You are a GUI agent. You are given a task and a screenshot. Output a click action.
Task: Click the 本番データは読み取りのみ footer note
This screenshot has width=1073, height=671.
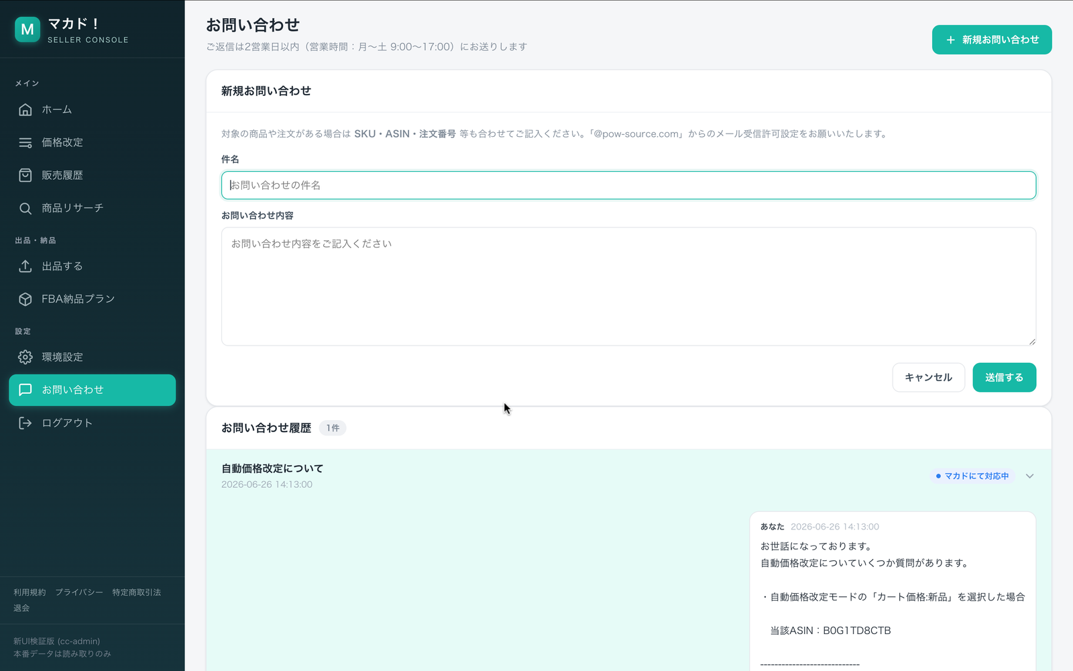62,654
